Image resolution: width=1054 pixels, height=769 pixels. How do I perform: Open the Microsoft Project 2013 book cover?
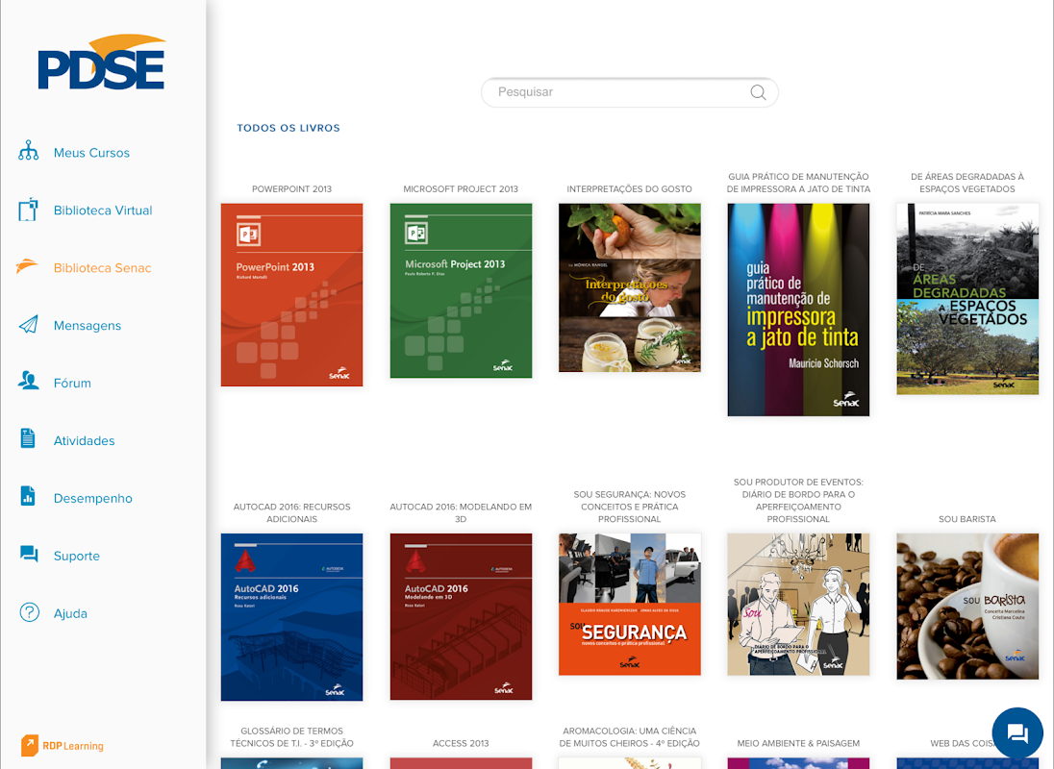[x=462, y=291]
